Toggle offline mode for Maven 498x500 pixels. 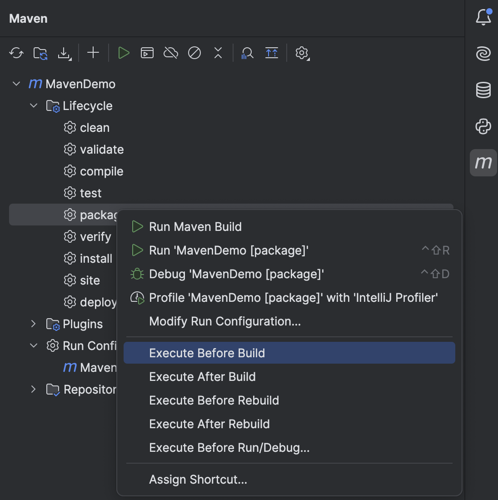click(x=170, y=53)
